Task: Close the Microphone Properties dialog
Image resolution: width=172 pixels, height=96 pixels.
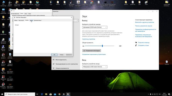Action: pyautogui.click(x=71, y=17)
